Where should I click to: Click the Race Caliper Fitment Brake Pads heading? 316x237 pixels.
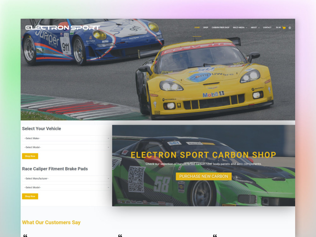pyautogui.click(x=55, y=169)
